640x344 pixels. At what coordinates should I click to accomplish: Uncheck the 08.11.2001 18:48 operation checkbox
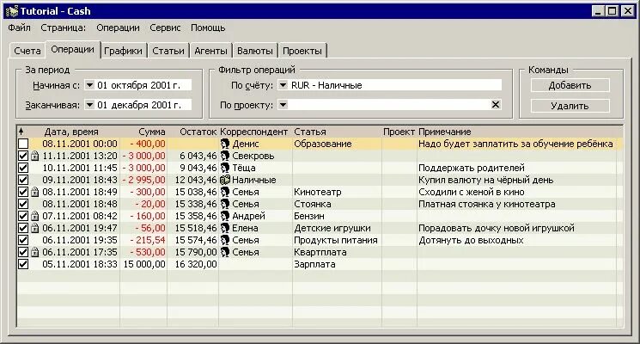click(x=23, y=204)
